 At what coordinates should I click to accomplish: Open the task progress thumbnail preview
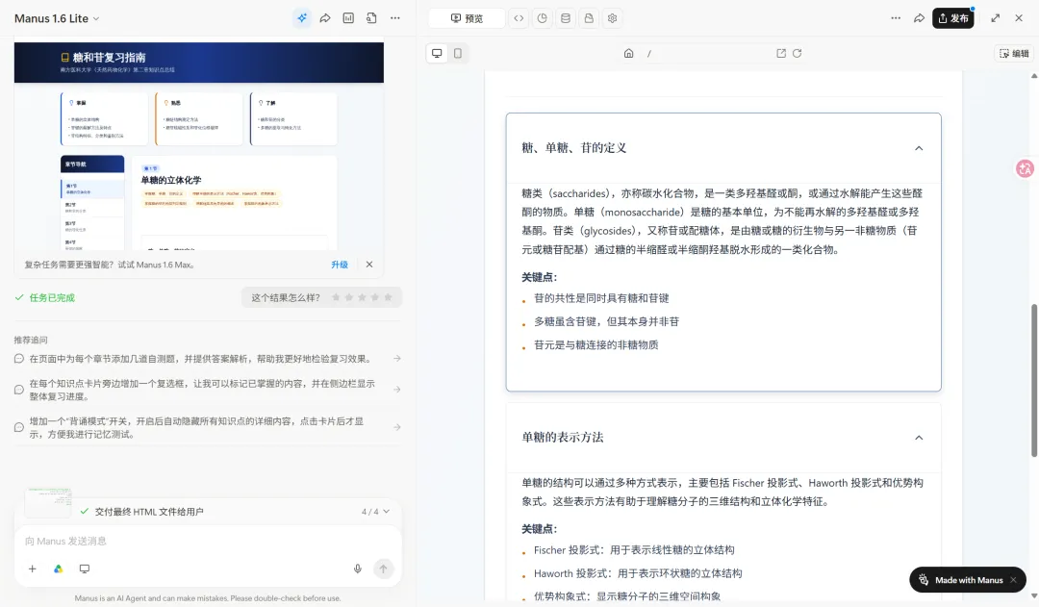(x=48, y=502)
